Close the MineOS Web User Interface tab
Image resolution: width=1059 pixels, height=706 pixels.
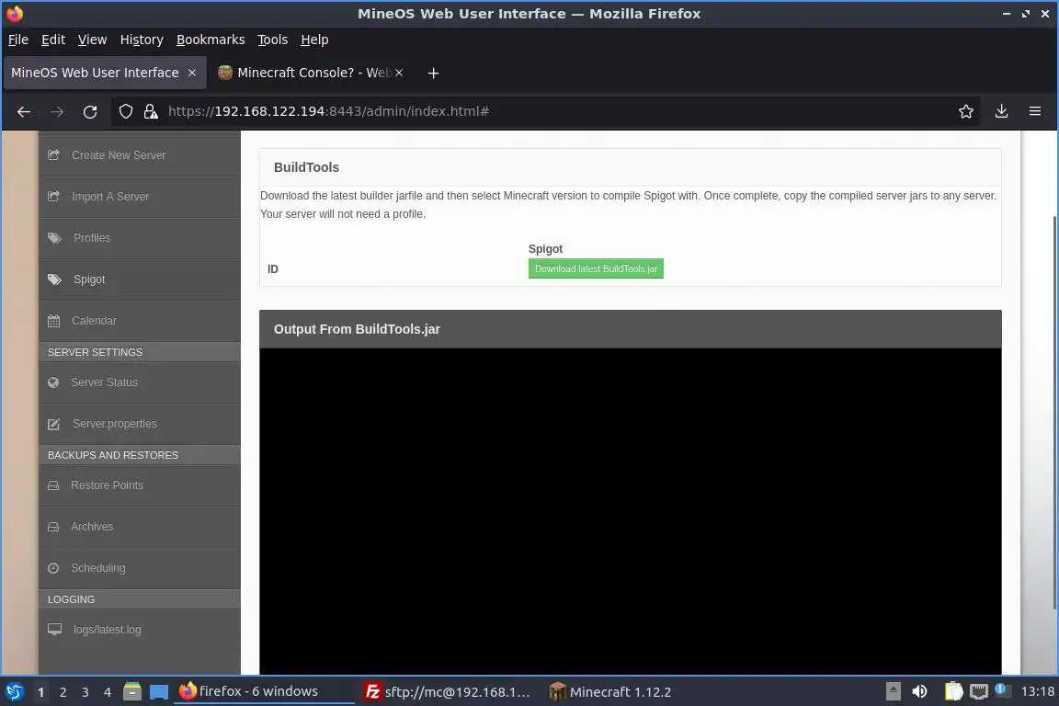click(x=192, y=73)
